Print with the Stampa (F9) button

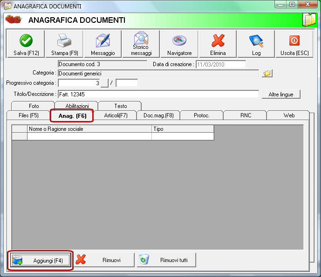point(64,44)
